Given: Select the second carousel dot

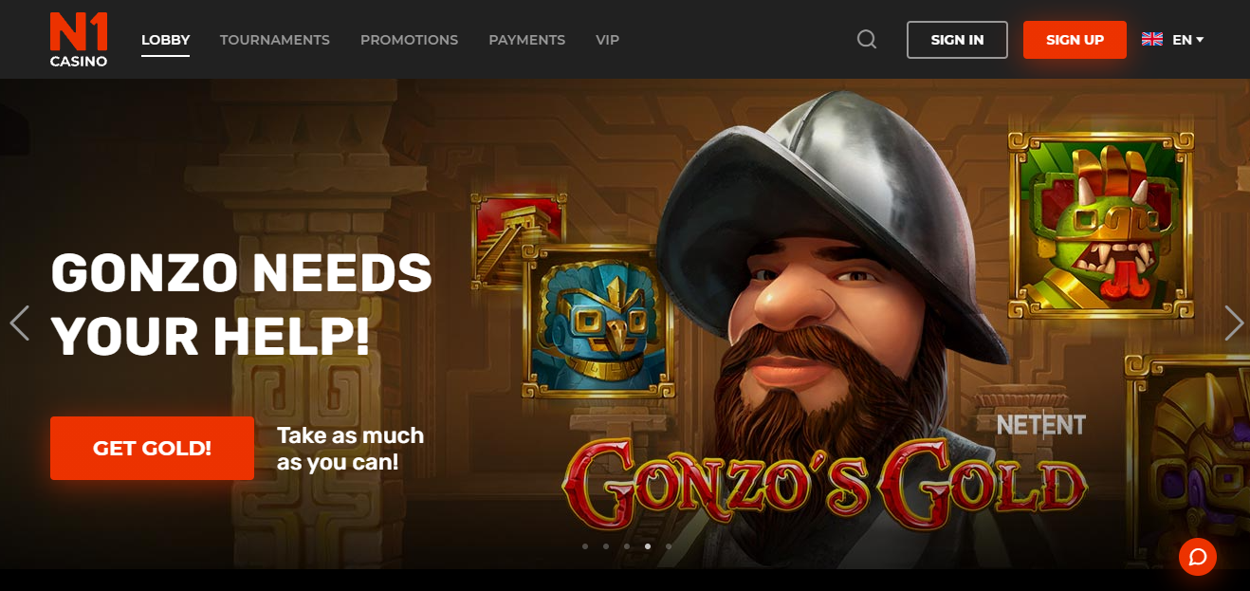Looking at the screenshot, I should [x=605, y=546].
